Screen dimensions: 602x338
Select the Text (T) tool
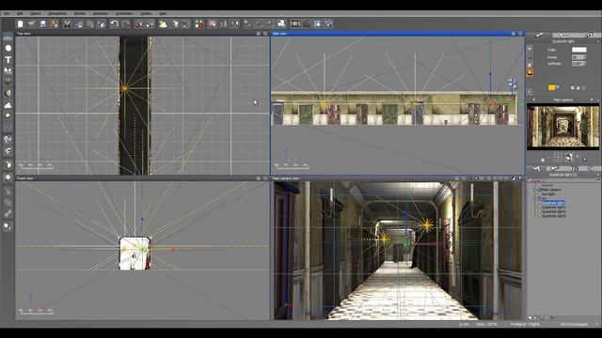point(8,60)
